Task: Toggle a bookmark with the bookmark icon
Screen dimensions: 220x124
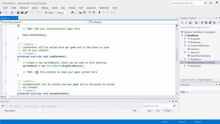Action: (99, 13)
